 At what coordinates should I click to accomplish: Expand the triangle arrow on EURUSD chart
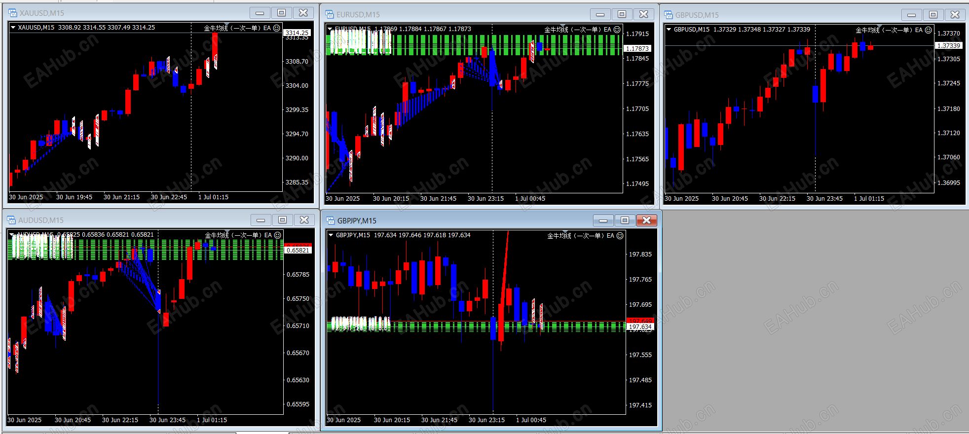(330, 29)
